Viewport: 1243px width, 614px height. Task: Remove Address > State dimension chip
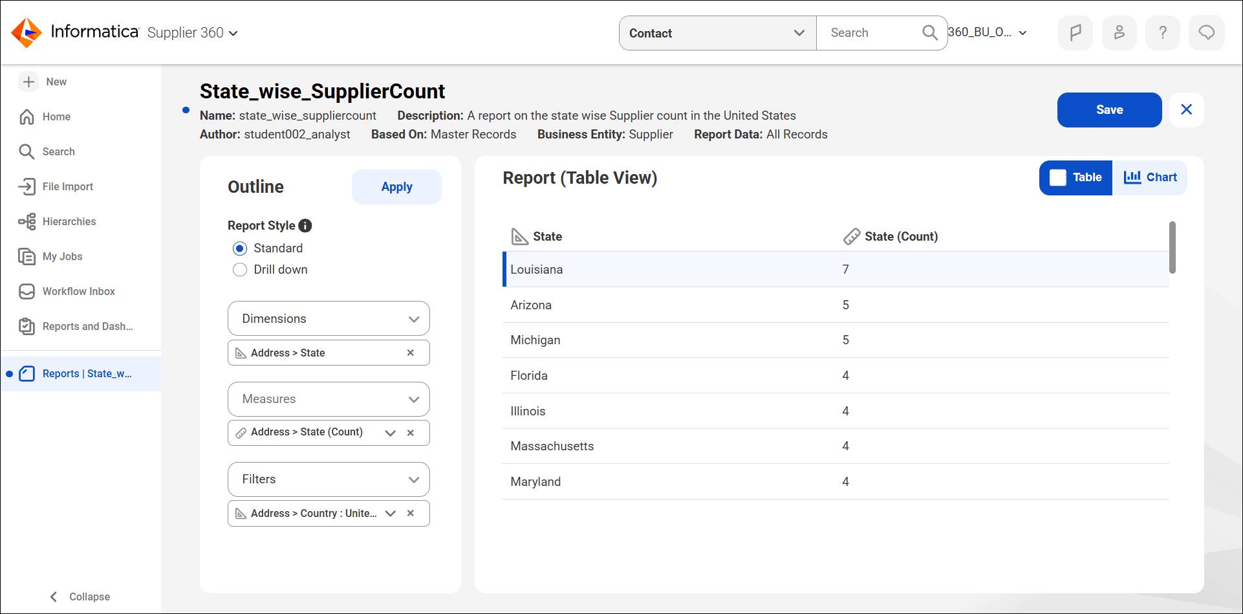tap(410, 353)
